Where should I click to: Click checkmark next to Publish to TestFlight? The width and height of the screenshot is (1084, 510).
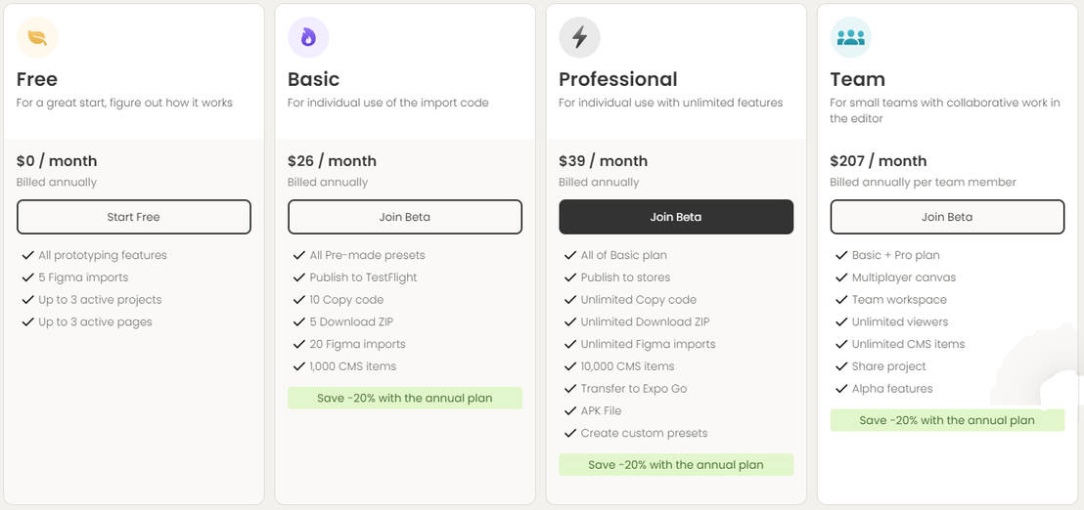tap(298, 277)
